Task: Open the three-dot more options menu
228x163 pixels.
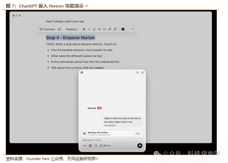Action: [x=133, y=29]
